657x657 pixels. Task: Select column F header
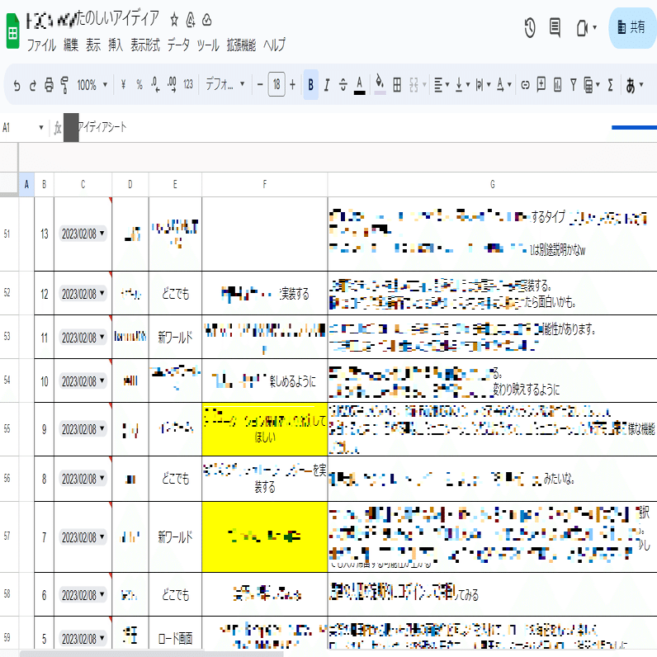click(264, 184)
